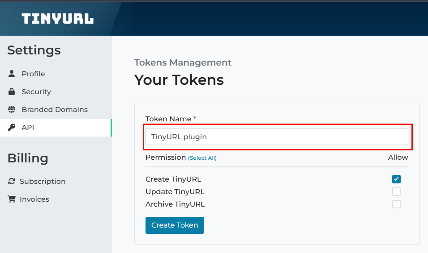Click the Create TinyURL permission label

point(173,179)
